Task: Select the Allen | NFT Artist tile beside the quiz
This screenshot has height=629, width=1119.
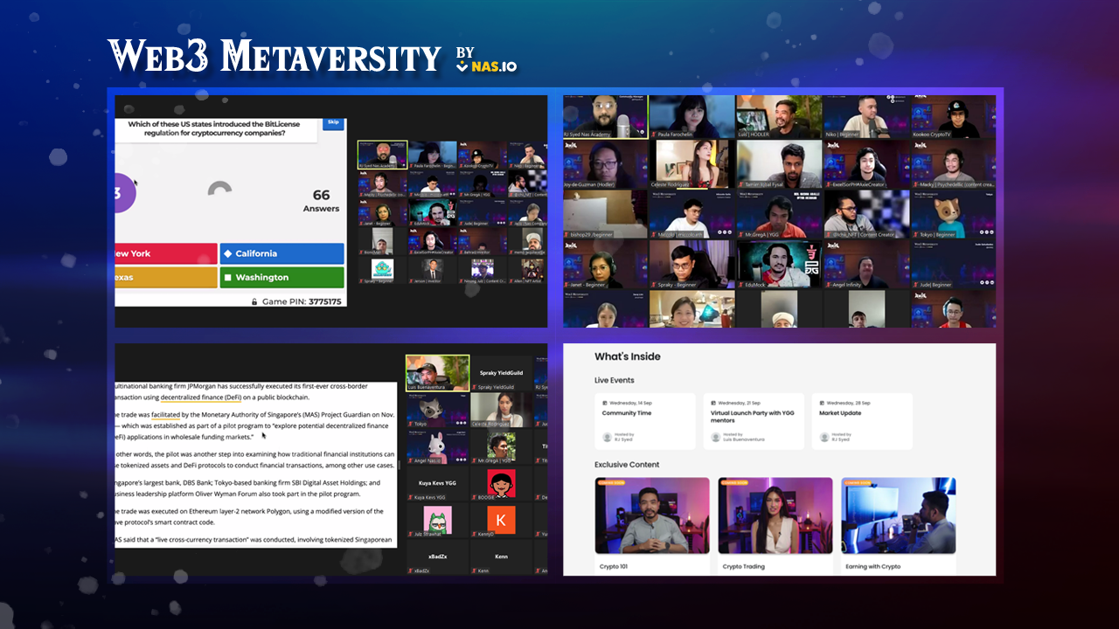Action: click(x=527, y=270)
